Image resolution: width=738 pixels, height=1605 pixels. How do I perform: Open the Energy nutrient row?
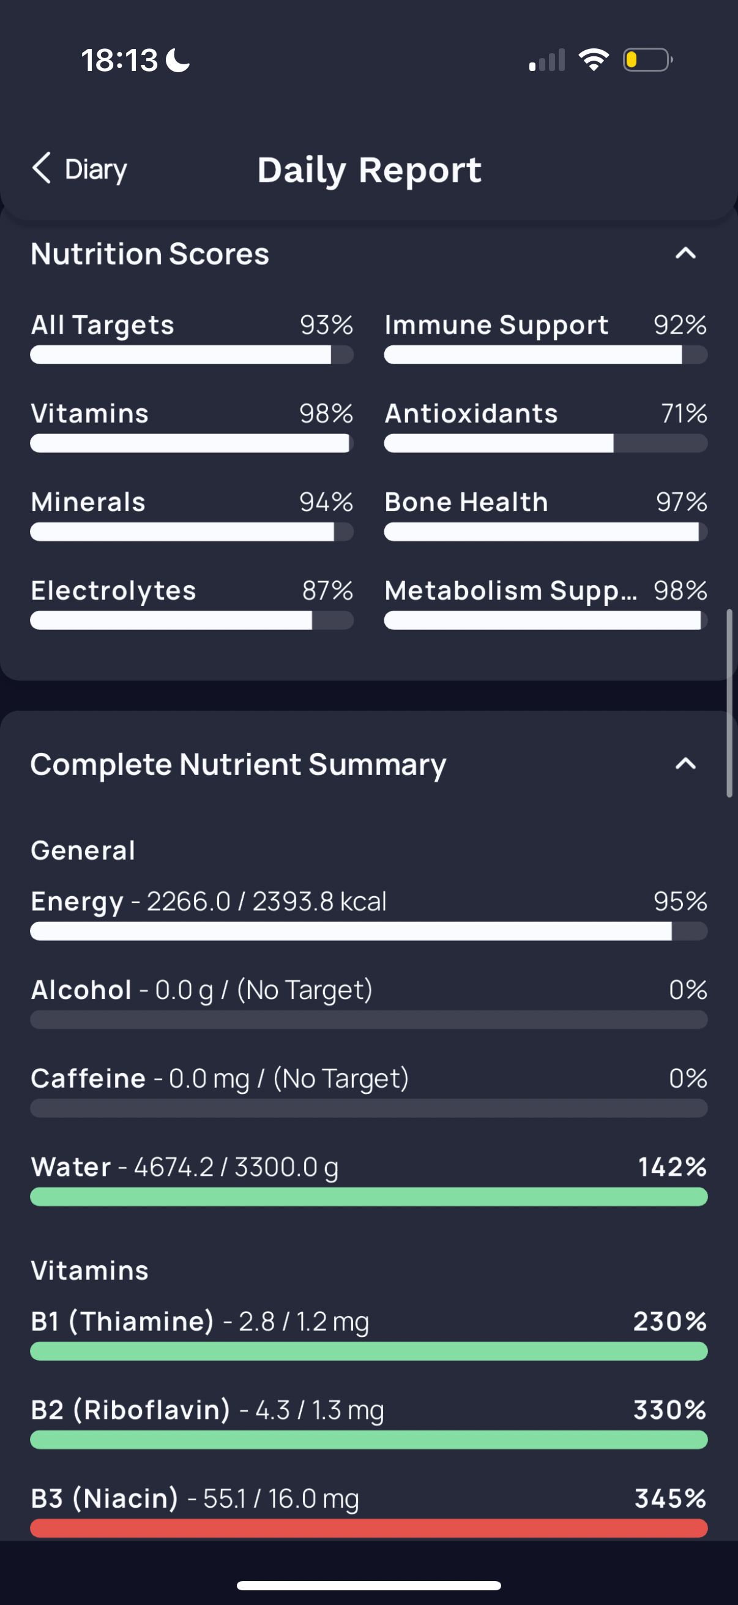(x=368, y=913)
